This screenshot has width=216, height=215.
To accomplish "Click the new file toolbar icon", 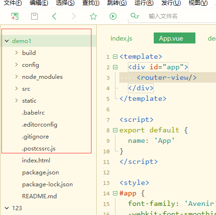I will click(x=15, y=16).
